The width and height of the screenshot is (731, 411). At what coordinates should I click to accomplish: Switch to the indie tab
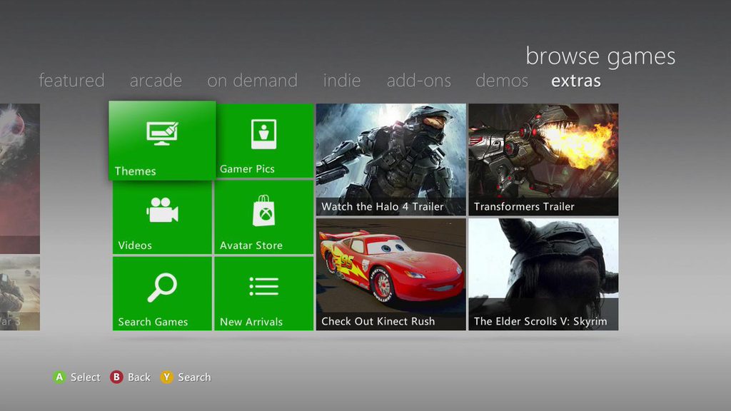342,81
